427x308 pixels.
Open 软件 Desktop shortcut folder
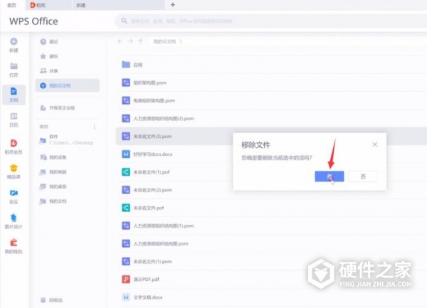pyautogui.click(x=67, y=140)
